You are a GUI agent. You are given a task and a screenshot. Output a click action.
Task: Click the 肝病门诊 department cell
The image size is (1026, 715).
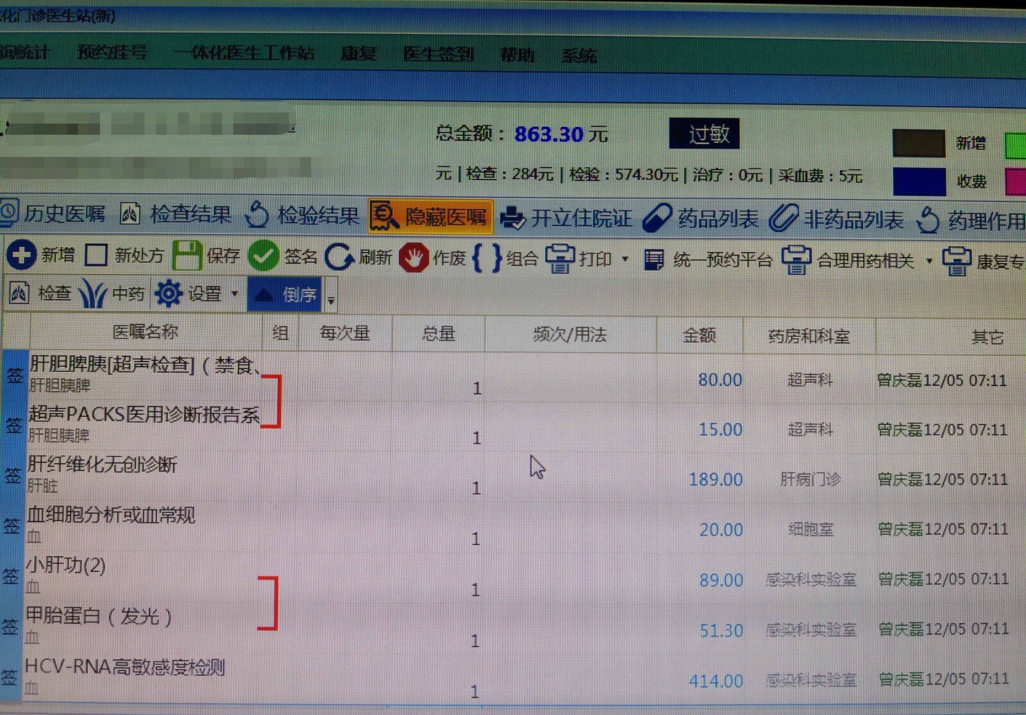pos(811,479)
